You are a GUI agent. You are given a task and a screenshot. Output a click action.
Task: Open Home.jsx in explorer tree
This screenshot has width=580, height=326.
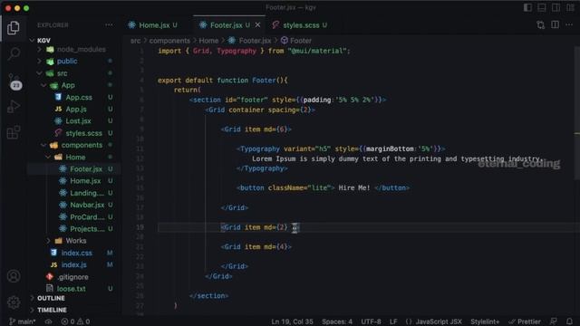tap(85, 181)
